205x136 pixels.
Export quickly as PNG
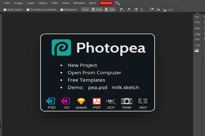[x=97, y=10]
